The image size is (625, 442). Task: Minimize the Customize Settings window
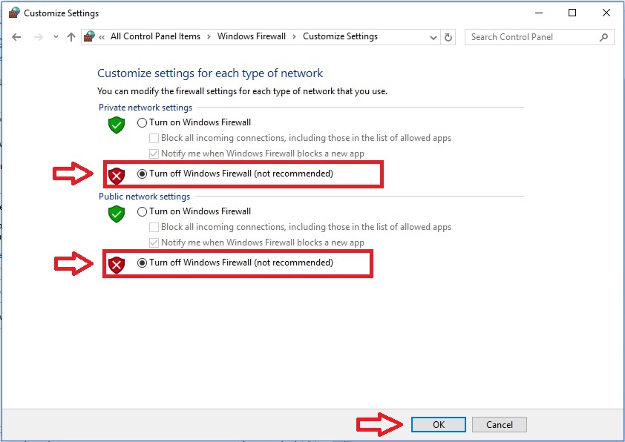[539, 13]
